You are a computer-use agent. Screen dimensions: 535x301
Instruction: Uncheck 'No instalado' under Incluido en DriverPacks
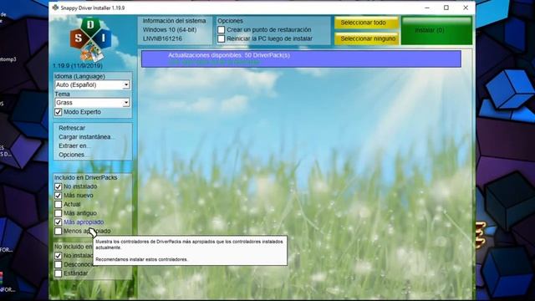(58, 186)
